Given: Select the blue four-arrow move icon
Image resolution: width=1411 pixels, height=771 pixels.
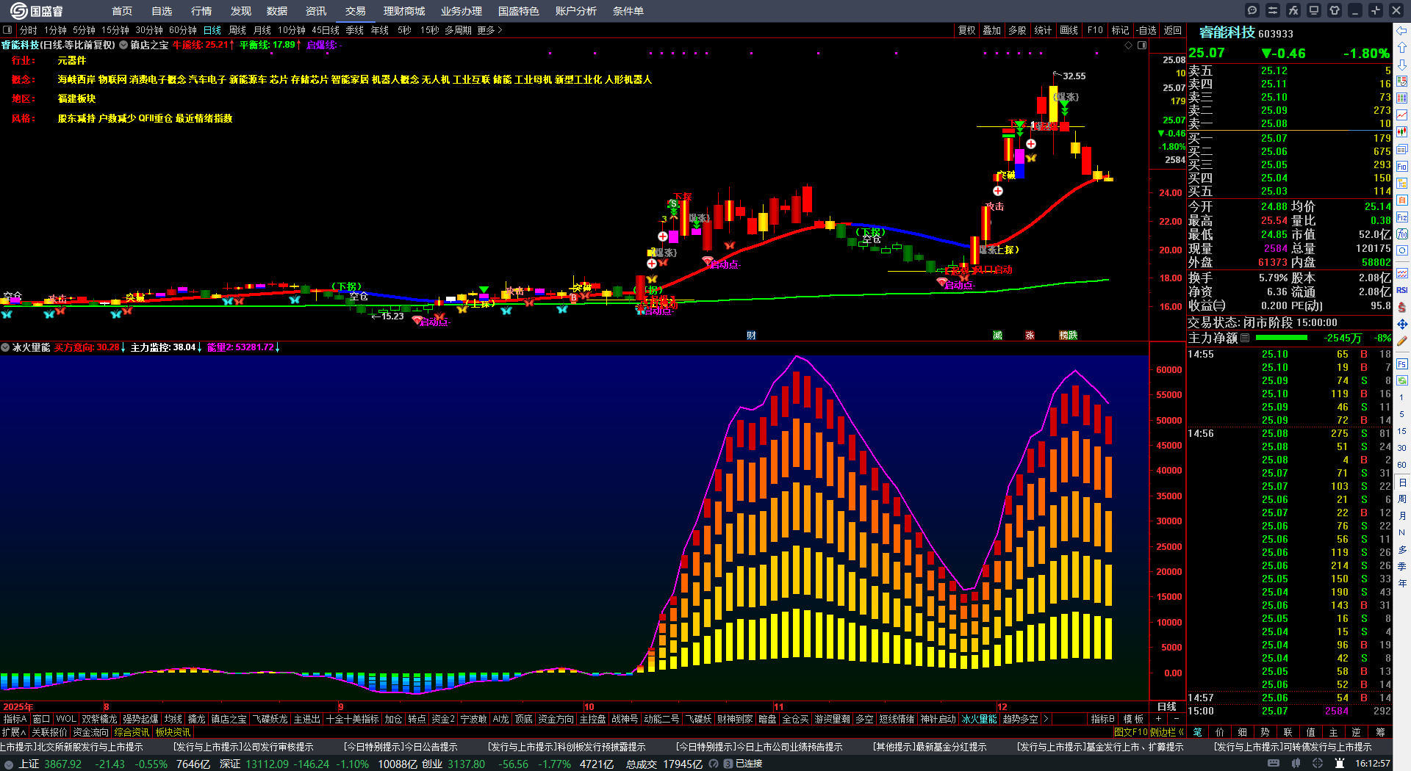Looking at the screenshot, I should (x=1402, y=324).
